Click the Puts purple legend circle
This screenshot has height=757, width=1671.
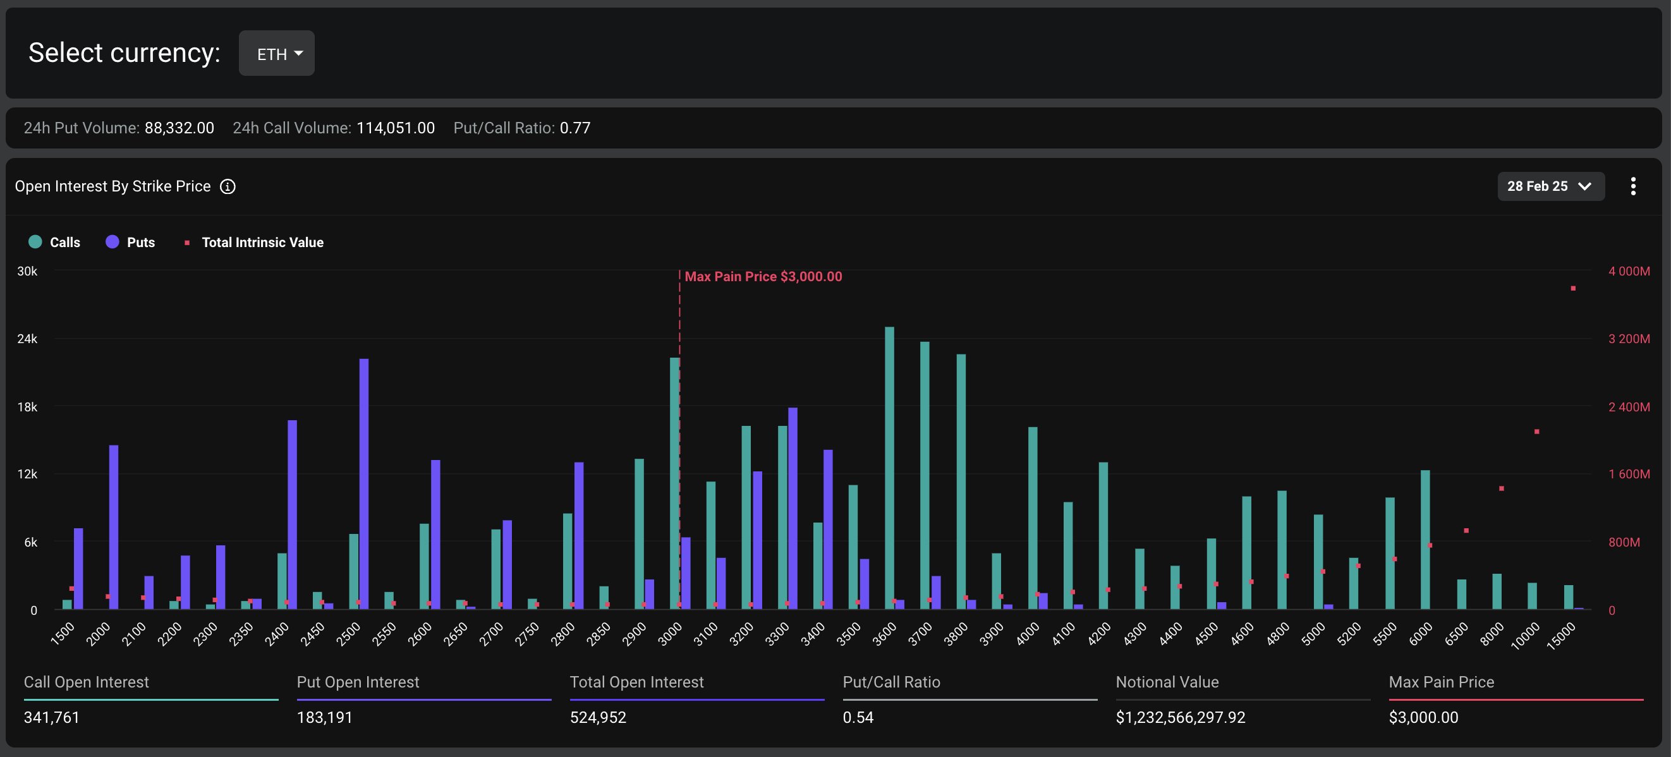(112, 242)
